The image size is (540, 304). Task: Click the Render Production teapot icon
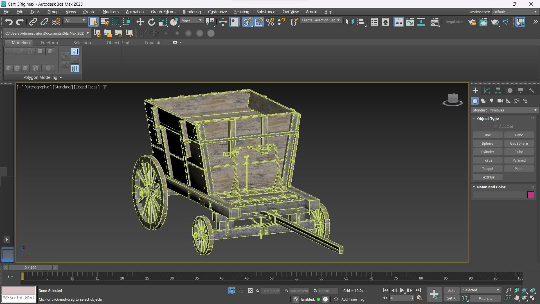pos(495,22)
